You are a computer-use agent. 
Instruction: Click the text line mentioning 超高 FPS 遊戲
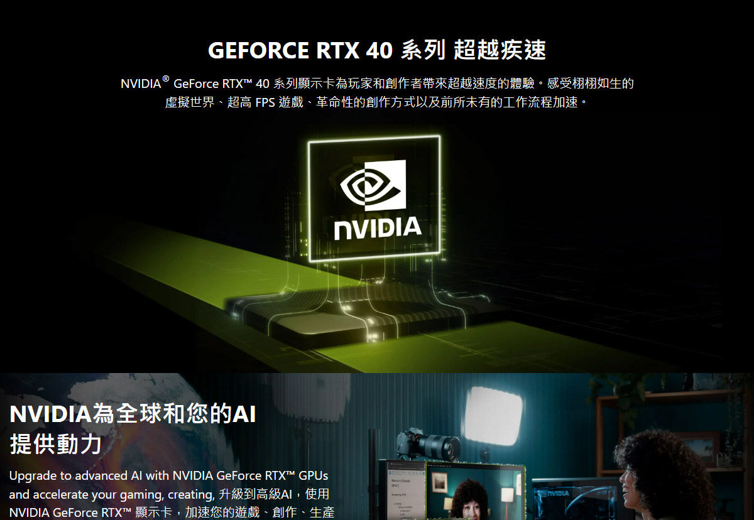[377, 102]
